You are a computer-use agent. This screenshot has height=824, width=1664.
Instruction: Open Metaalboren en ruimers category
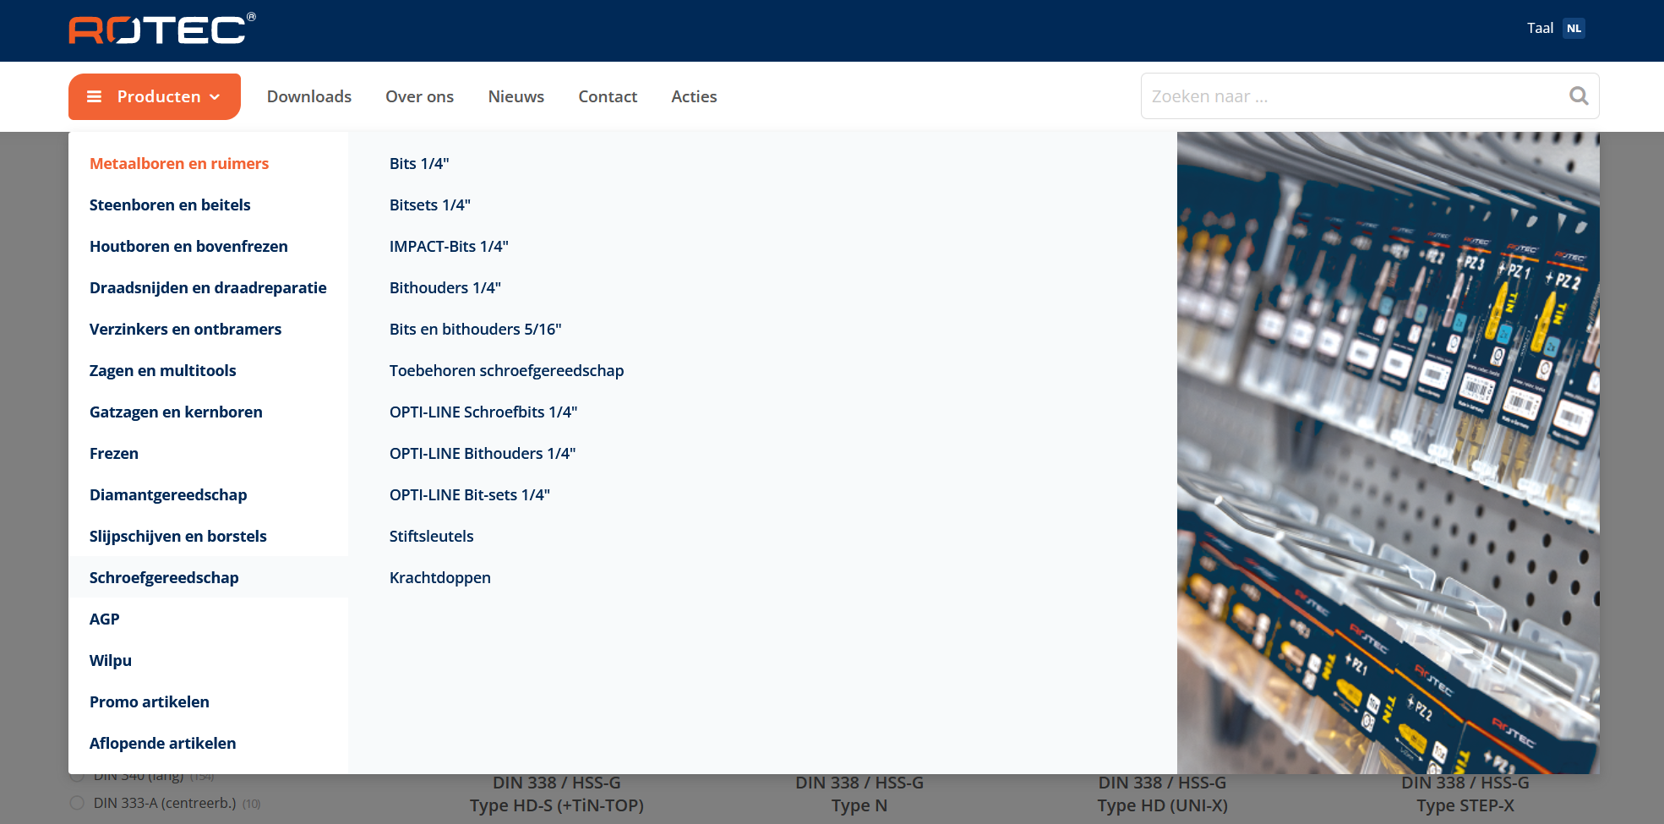pyautogui.click(x=179, y=164)
